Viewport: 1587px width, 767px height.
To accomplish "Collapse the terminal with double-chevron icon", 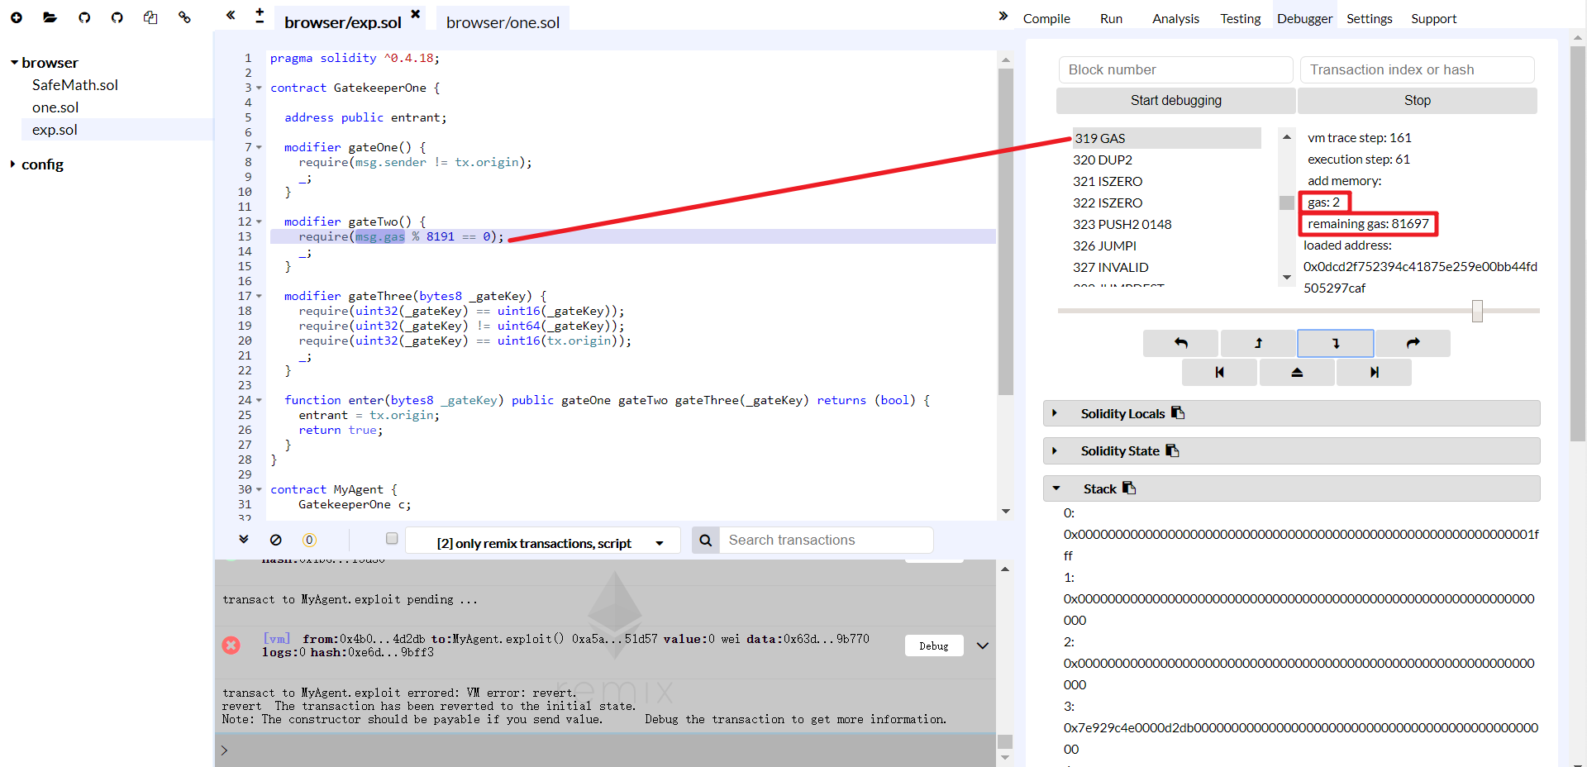I will (244, 539).
